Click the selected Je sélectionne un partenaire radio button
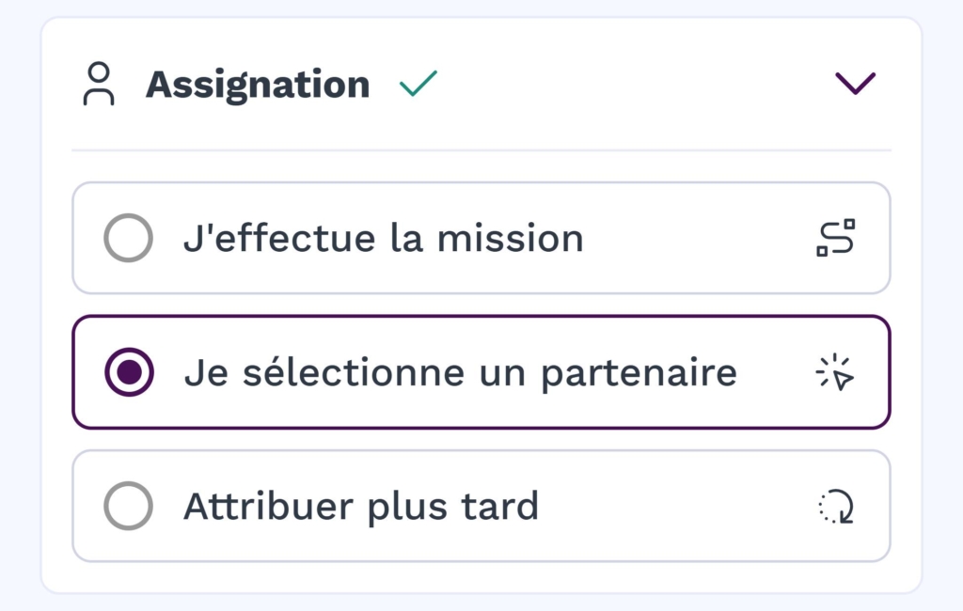The width and height of the screenshot is (963, 611). [129, 371]
